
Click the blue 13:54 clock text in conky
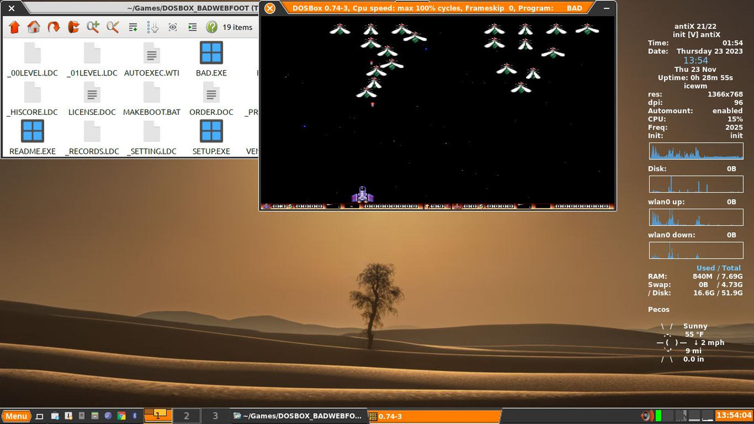click(x=695, y=61)
